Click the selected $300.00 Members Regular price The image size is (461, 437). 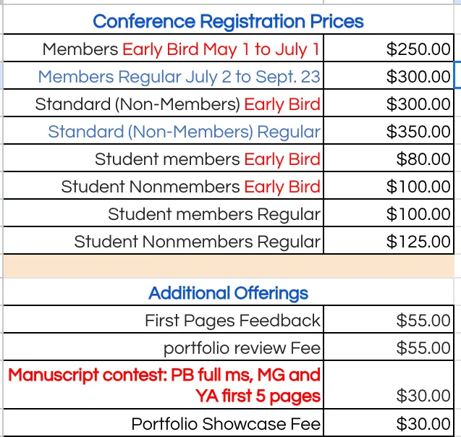[x=418, y=77]
